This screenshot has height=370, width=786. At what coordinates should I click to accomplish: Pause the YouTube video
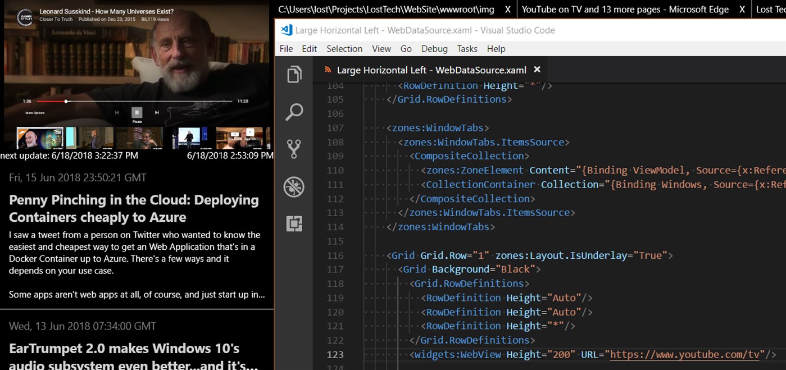tap(137, 112)
